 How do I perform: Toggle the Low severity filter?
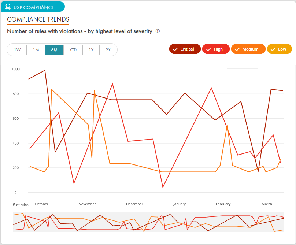coord(279,49)
